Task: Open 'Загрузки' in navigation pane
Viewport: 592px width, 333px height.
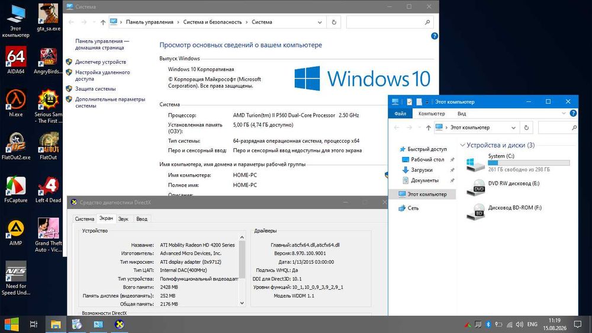Action: tap(422, 170)
